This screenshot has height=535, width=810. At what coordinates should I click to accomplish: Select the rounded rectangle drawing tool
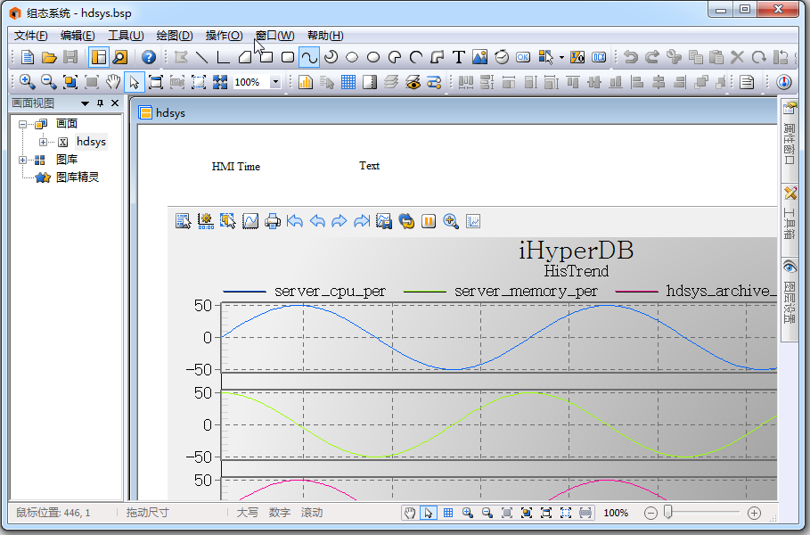click(288, 57)
